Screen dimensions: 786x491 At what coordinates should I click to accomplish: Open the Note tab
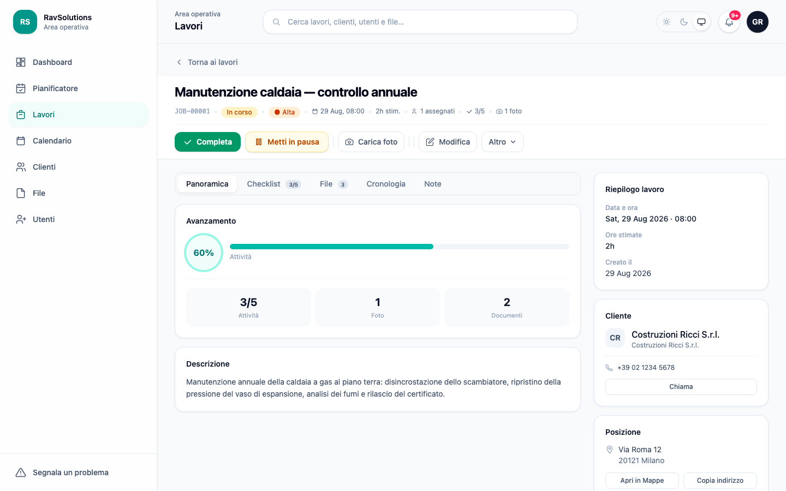[x=433, y=184]
